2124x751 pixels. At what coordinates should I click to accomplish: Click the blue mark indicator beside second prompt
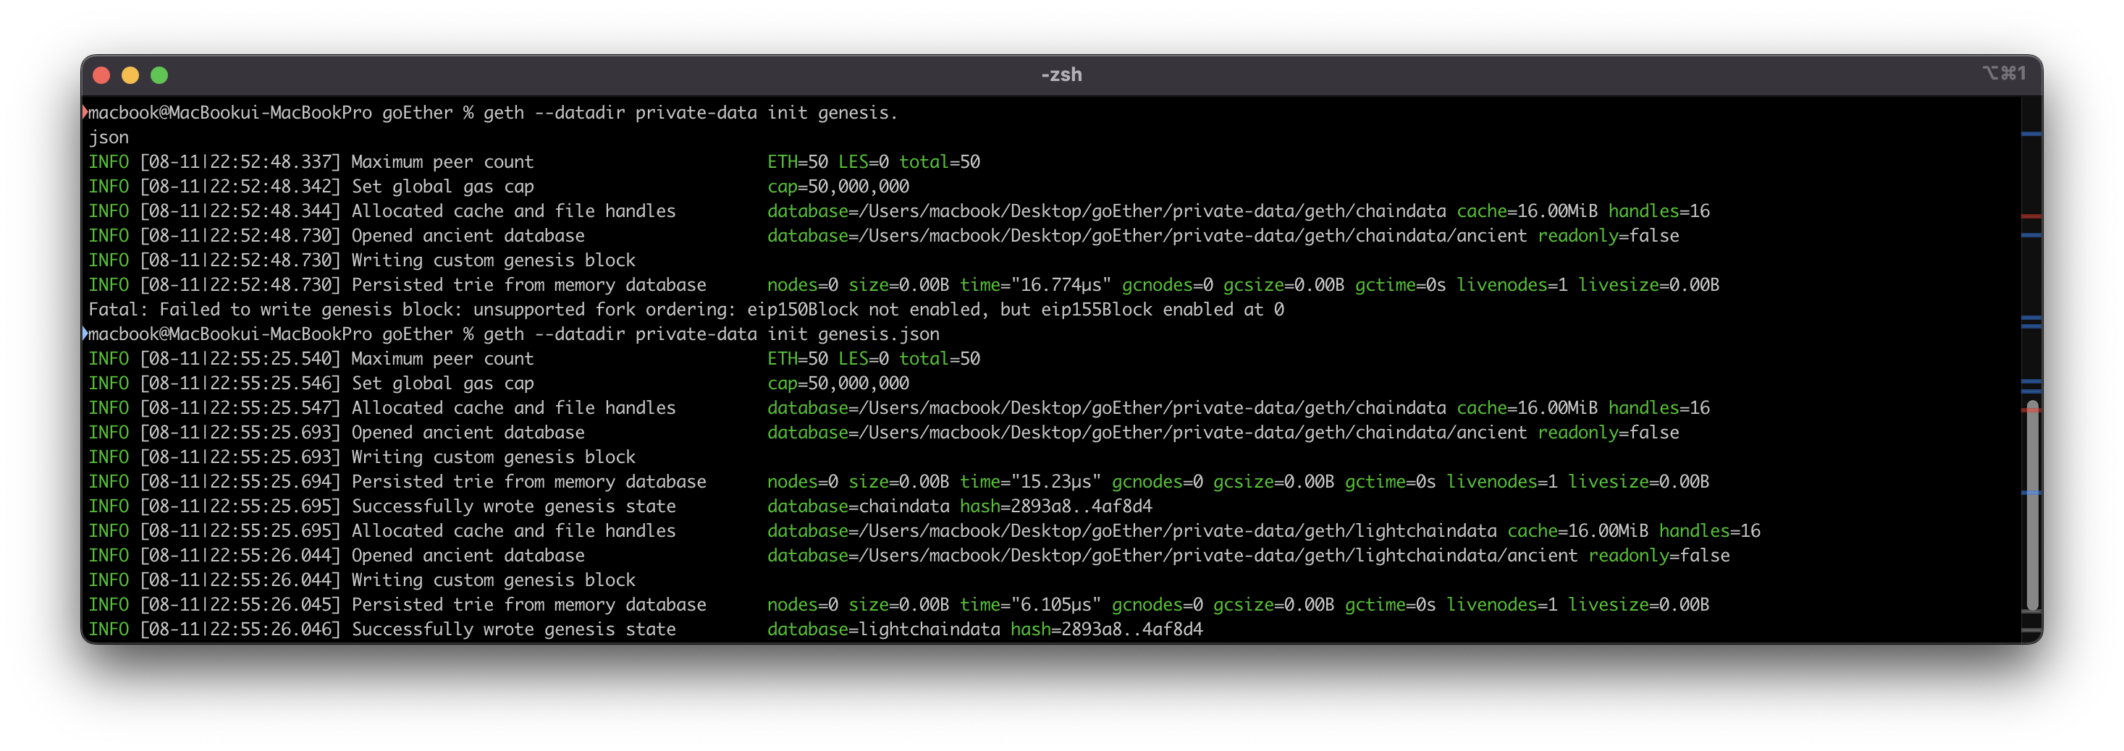85,334
